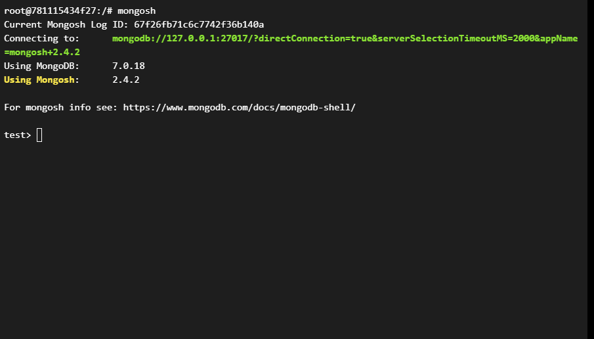Click the Mongosh Log ID hash value
Viewport: 594px width, 339px height.
coord(199,24)
